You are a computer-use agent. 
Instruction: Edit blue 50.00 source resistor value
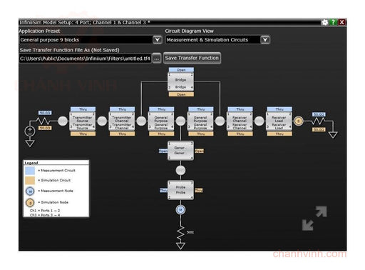click(45, 113)
